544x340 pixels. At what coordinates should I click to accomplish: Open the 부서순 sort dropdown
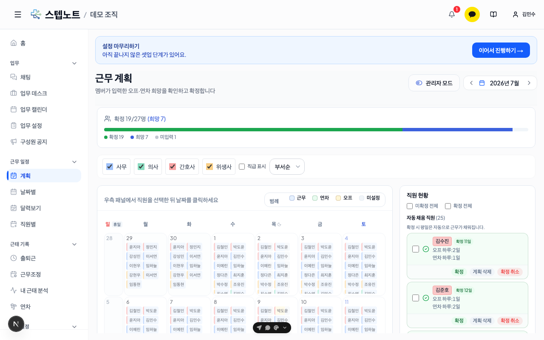click(x=287, y=167)
